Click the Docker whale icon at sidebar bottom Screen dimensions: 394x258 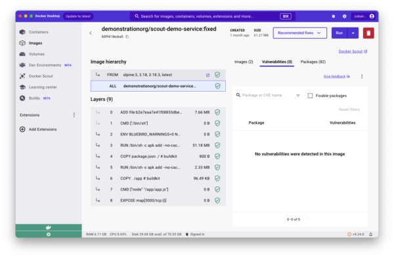(x=49, y=227)
